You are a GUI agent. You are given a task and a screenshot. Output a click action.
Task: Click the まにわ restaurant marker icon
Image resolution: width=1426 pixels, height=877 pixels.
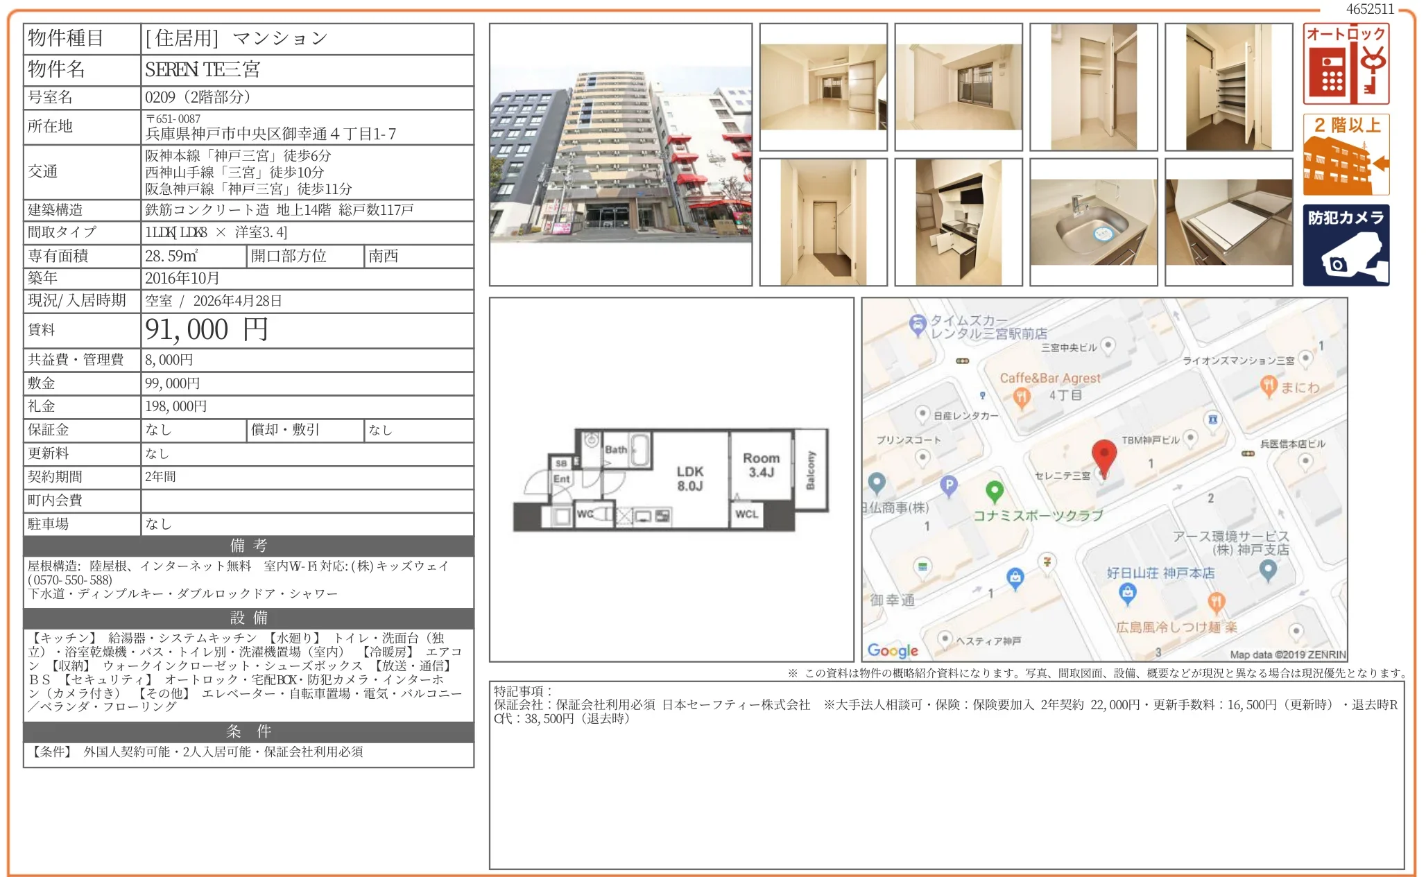click(1268, 385)
